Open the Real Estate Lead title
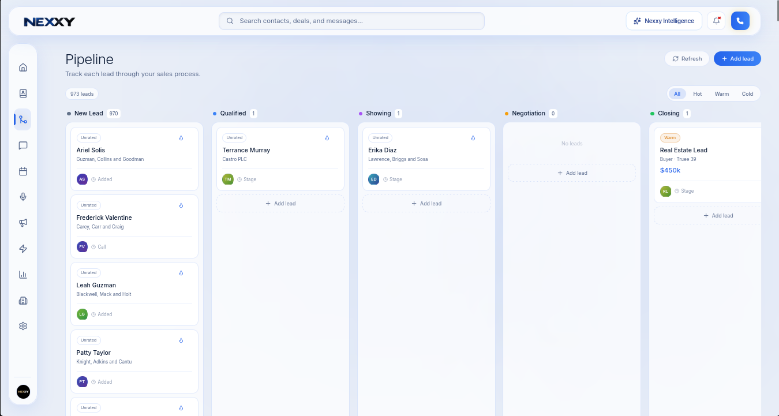The height and width of the screenshot is (416, 779). point(684,150)
